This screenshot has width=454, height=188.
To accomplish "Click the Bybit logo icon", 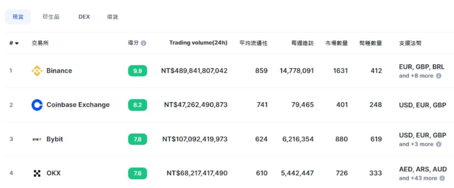I will [37, 139].
